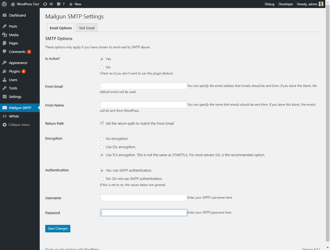
Task: Click the Dashboard gauge icon
Action: (4, 15)
